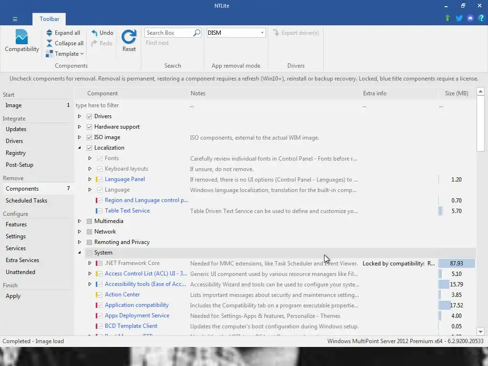This screenshot has height=366, width=488.
Task: Sort by the Size (MB) column header
Action: tap(457, 93)
